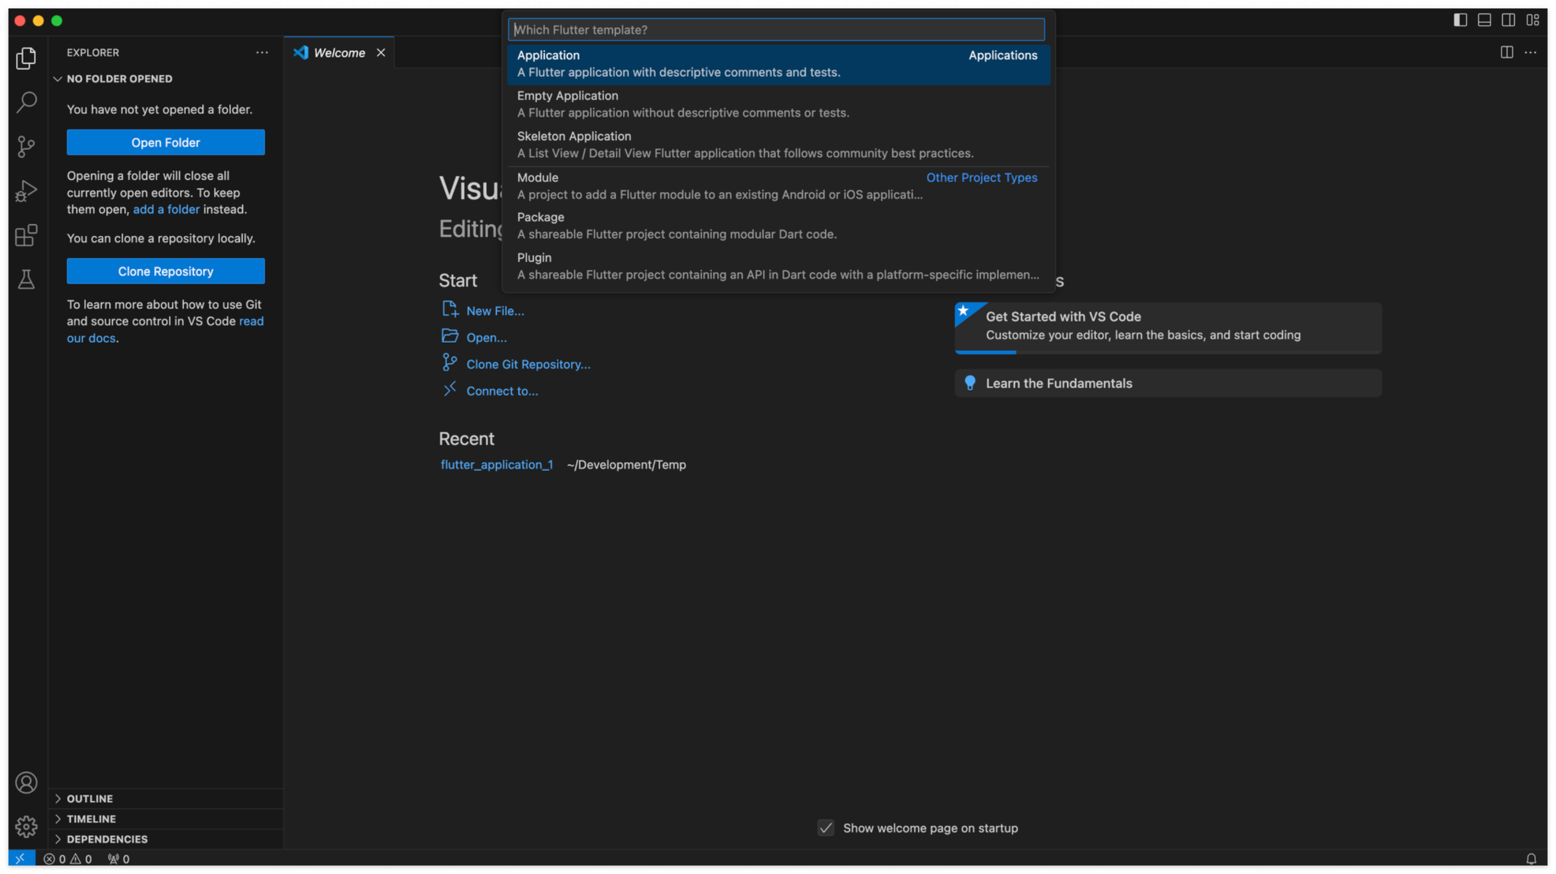Open the Manage gear icon

click(26, 826)
